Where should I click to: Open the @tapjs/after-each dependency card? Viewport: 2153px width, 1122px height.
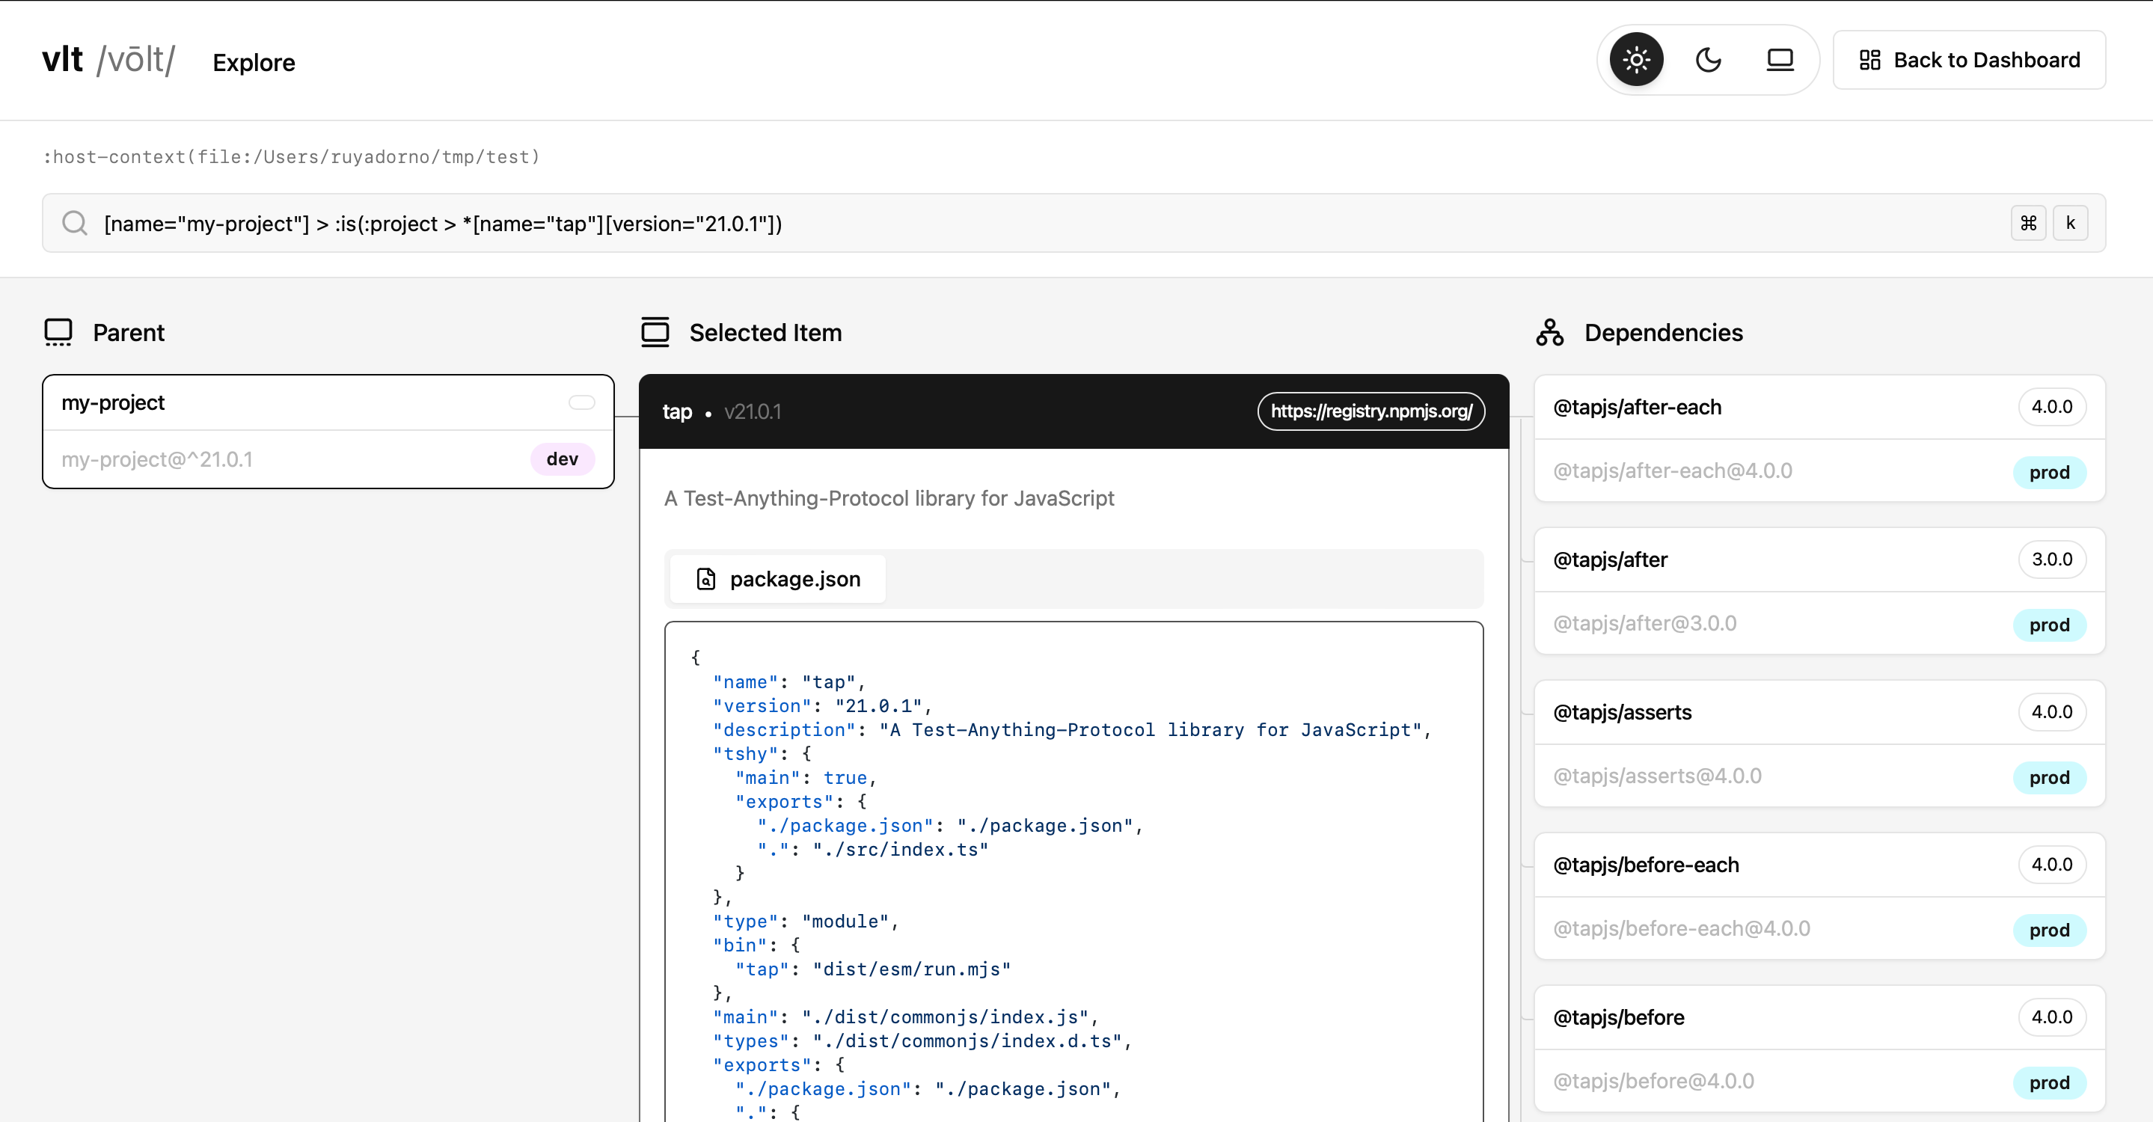coord(1819,438)
